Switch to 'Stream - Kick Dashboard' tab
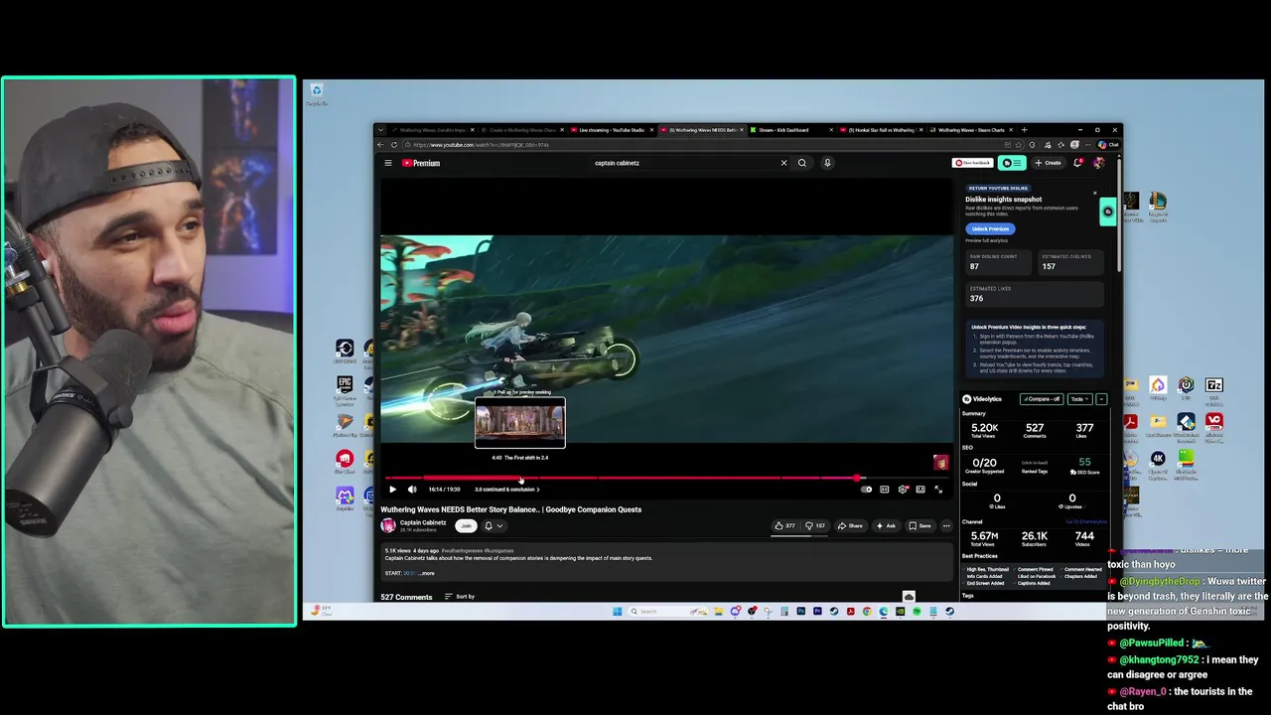1271x715 pixels. (790, 130)
